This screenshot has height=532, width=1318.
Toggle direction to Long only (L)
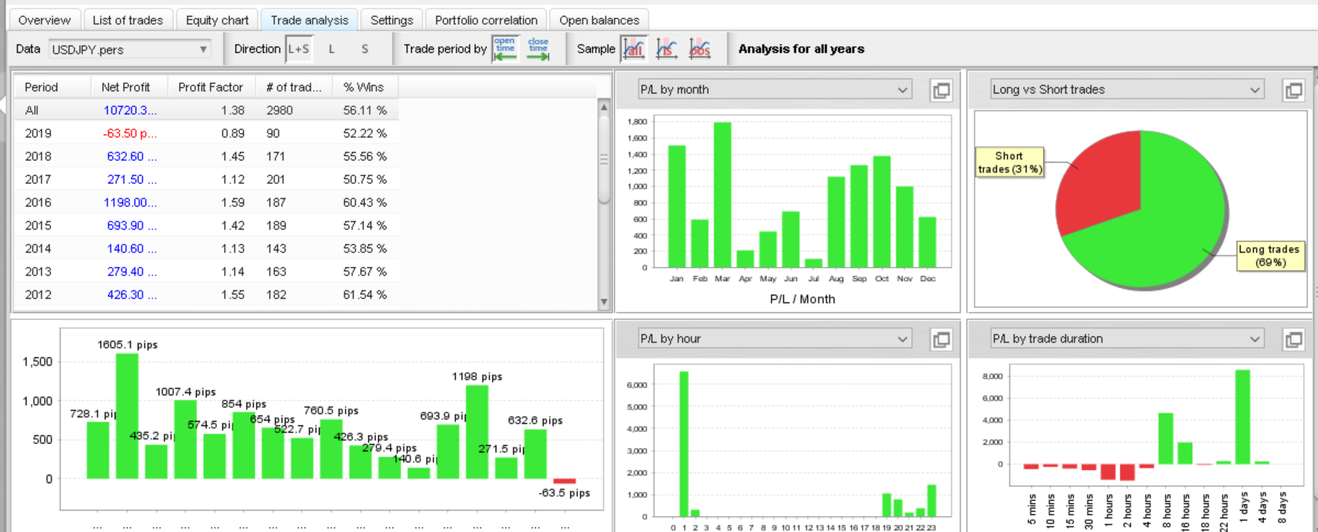332,49
